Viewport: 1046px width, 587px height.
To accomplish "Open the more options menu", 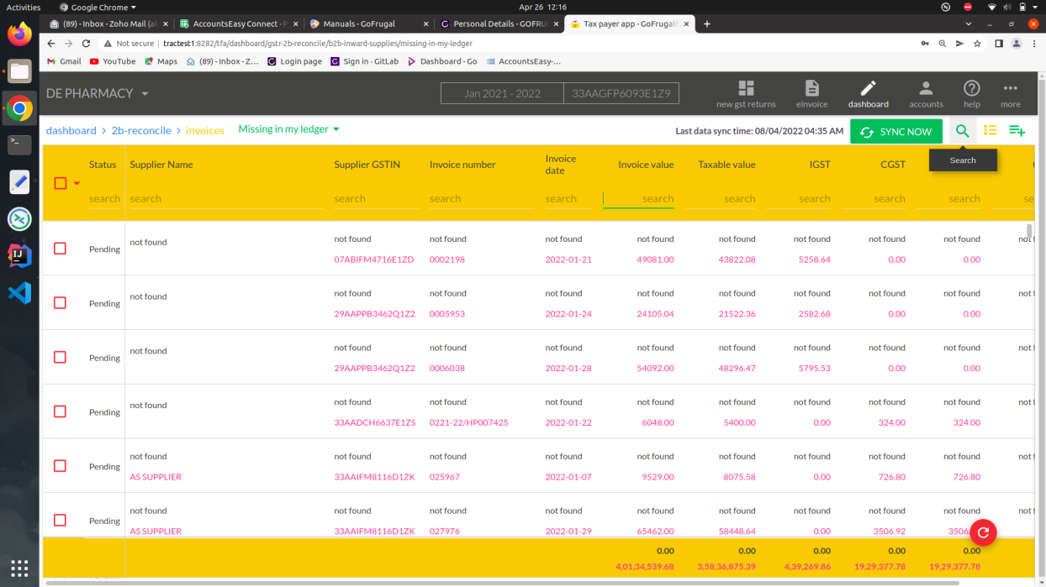I will pos(1011,94).
